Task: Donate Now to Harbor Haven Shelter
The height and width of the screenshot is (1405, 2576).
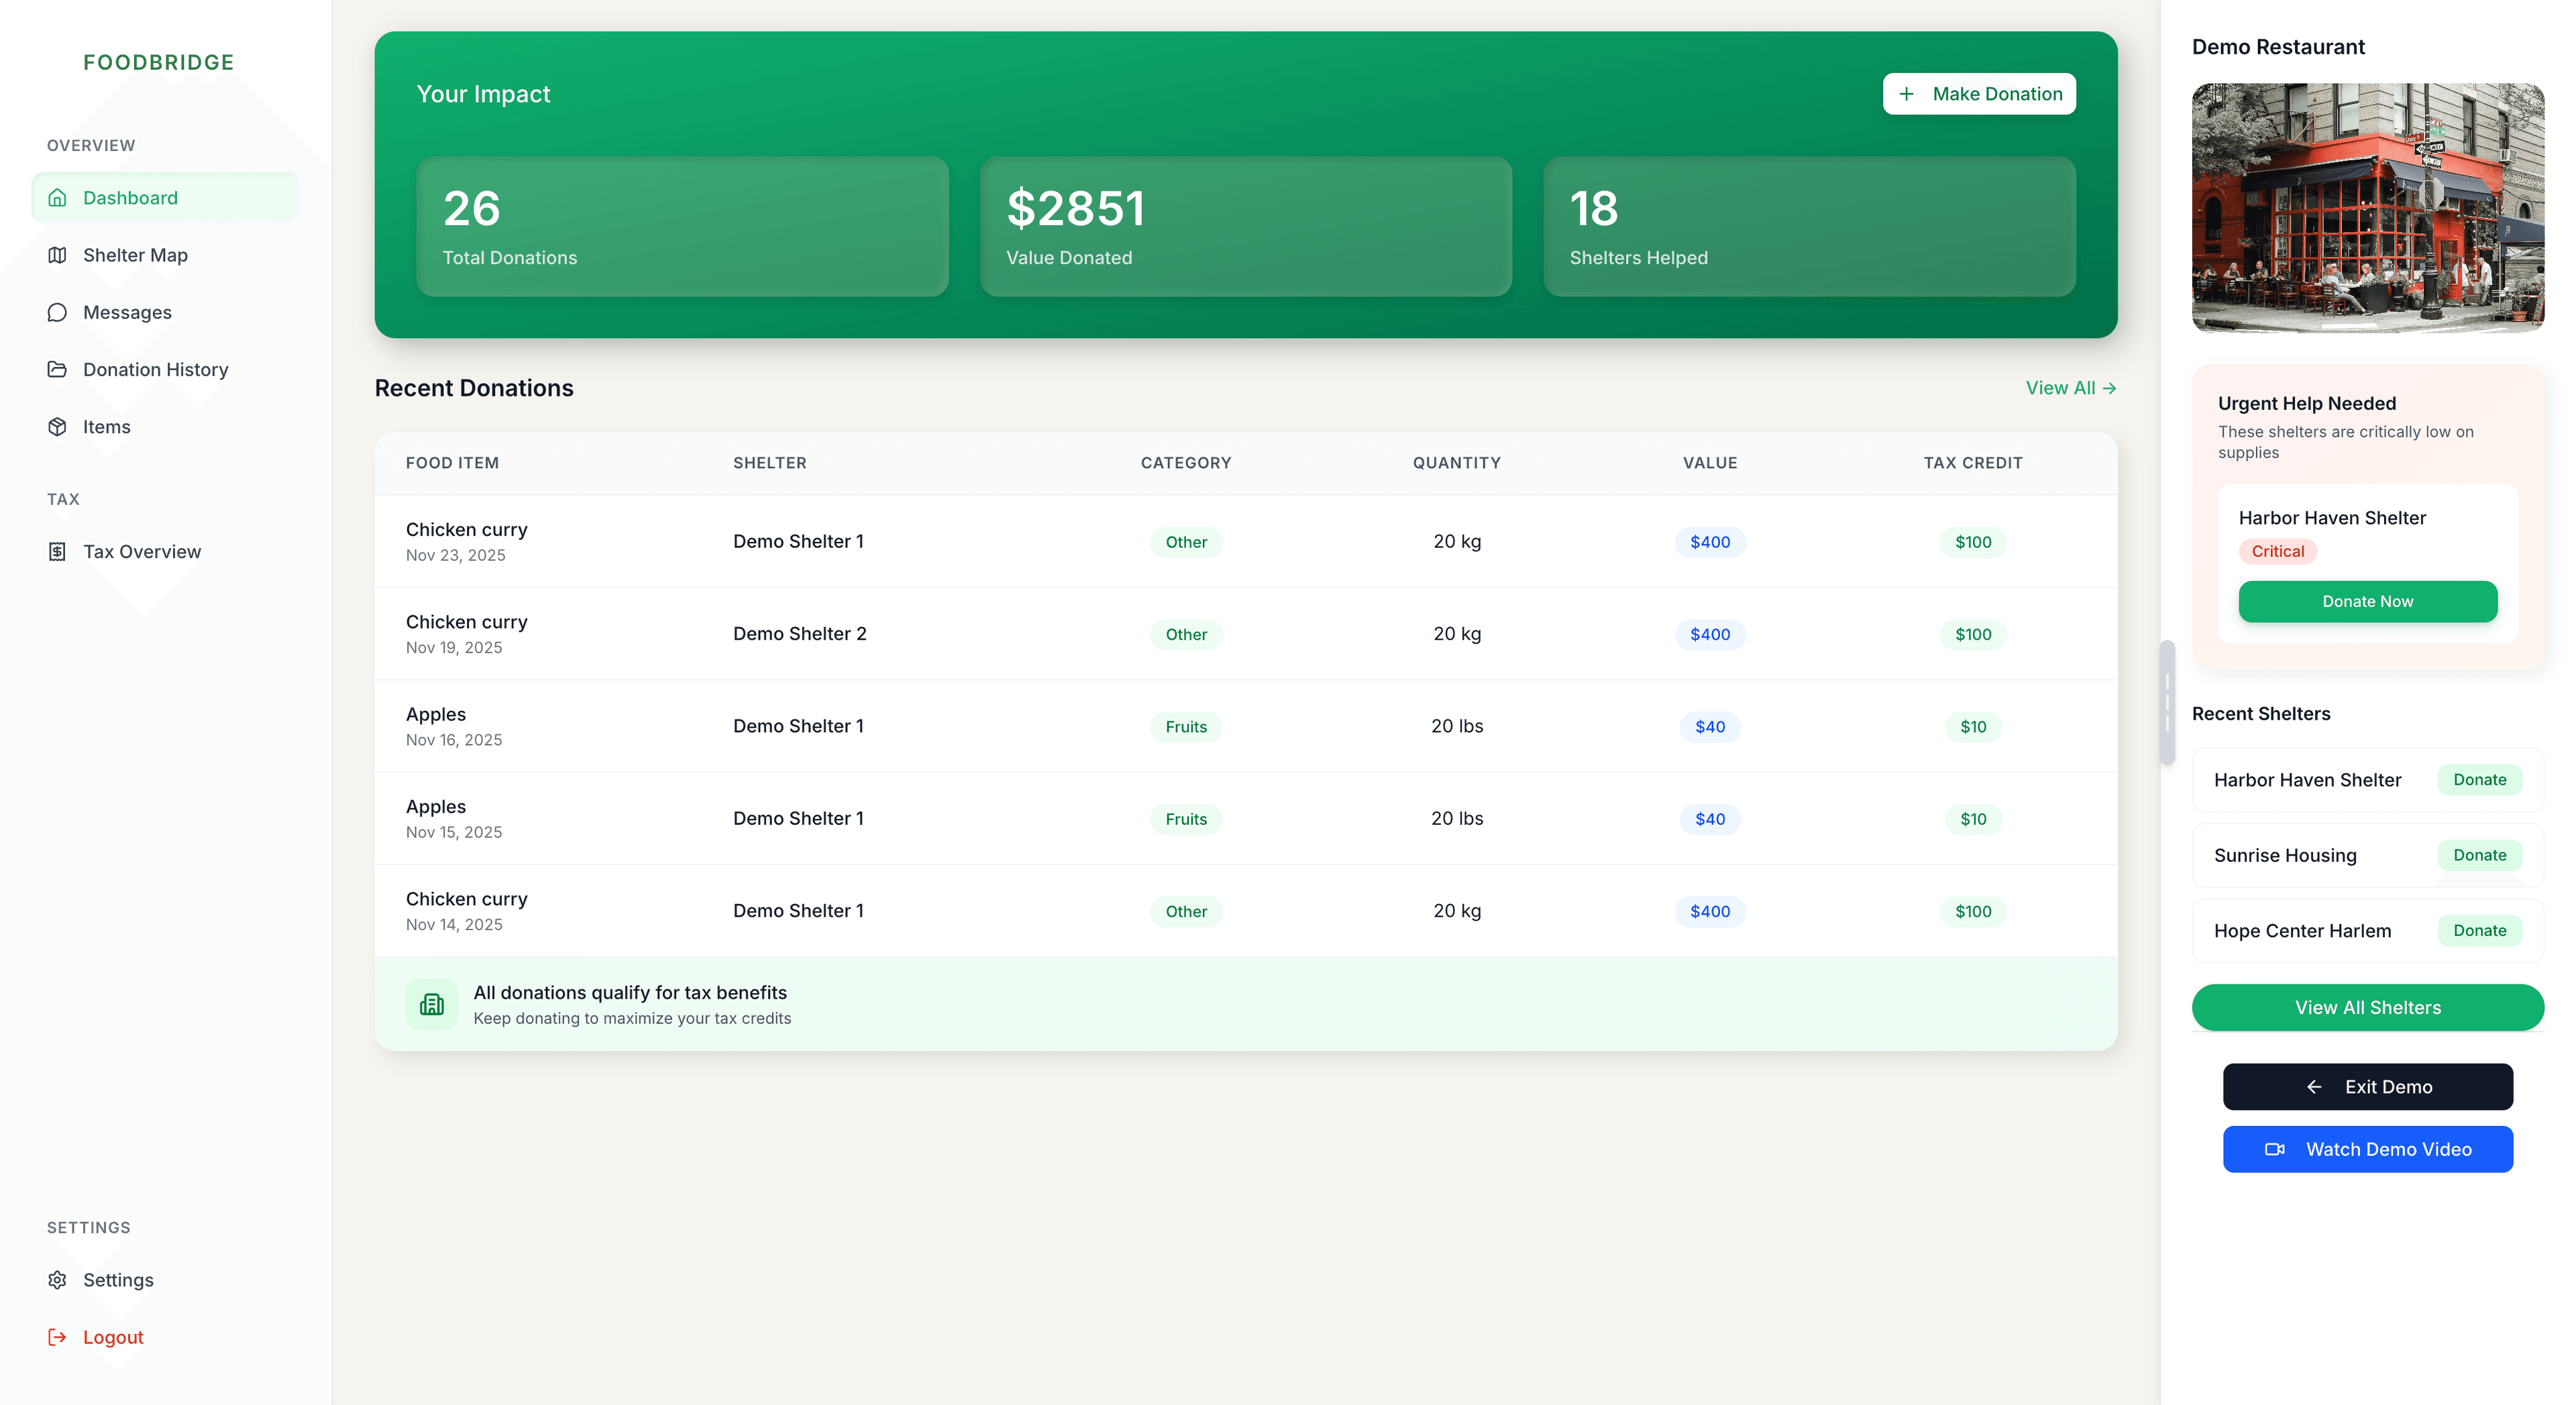Action: coord(2367,601)
